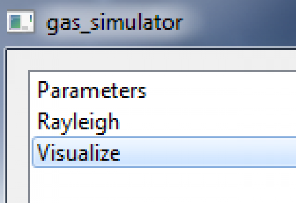Click the gas_simulator window icon

click(20, 23)
